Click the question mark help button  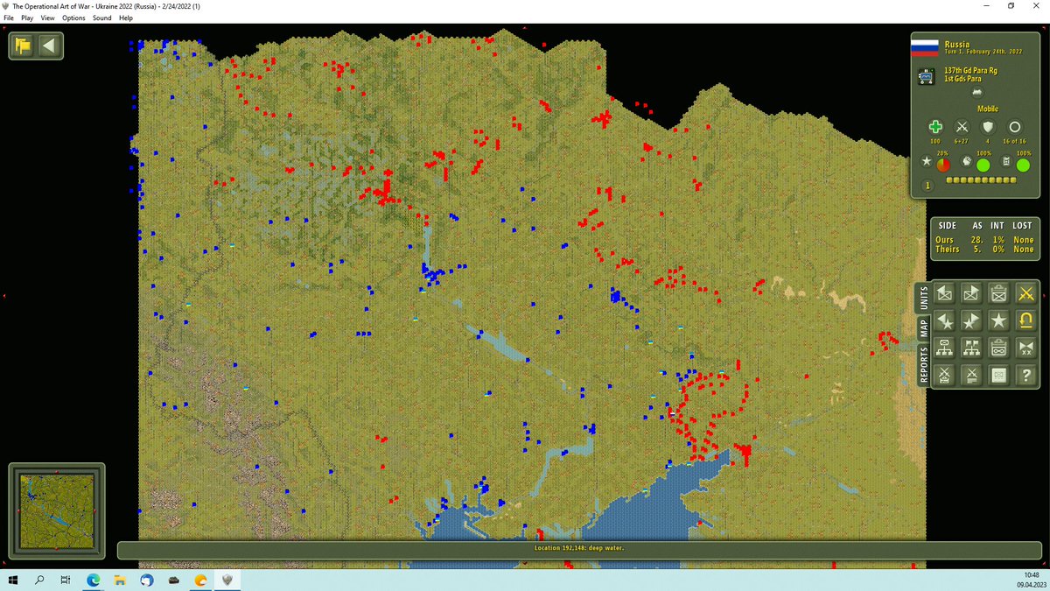coord(1027,375)
